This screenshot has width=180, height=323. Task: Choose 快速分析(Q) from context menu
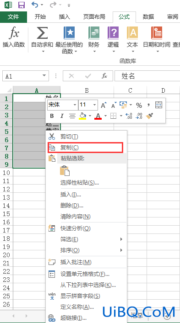click(86, 228)
